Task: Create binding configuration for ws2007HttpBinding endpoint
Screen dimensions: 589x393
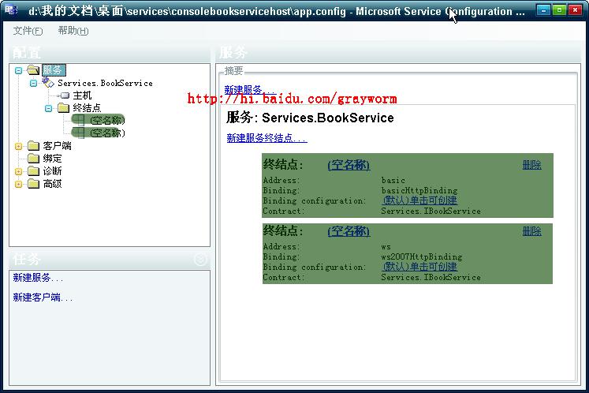Action: click(x=419, y=266)
